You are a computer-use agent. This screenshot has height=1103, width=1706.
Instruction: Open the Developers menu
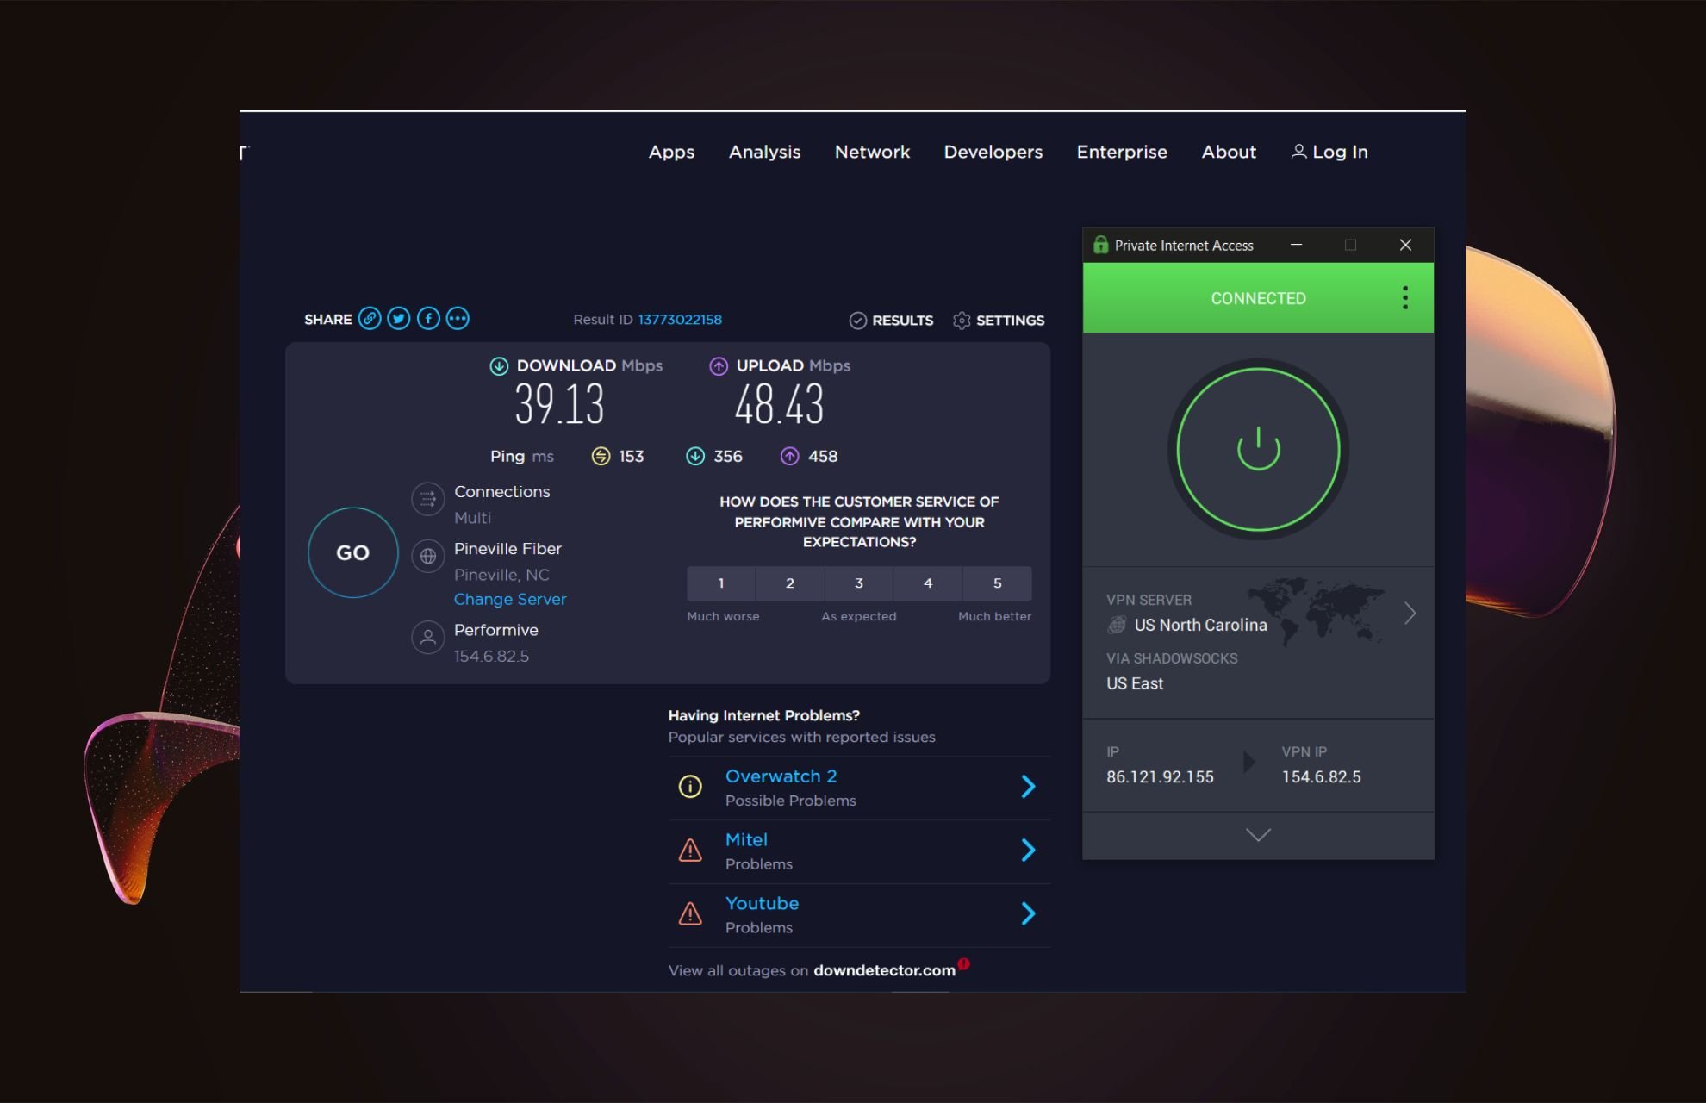[993, 153]
